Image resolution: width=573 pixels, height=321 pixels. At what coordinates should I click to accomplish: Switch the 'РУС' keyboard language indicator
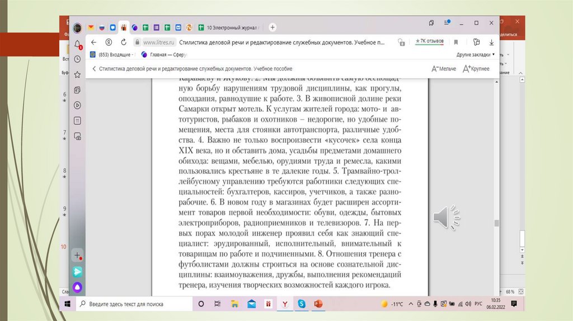click(478, 304)
